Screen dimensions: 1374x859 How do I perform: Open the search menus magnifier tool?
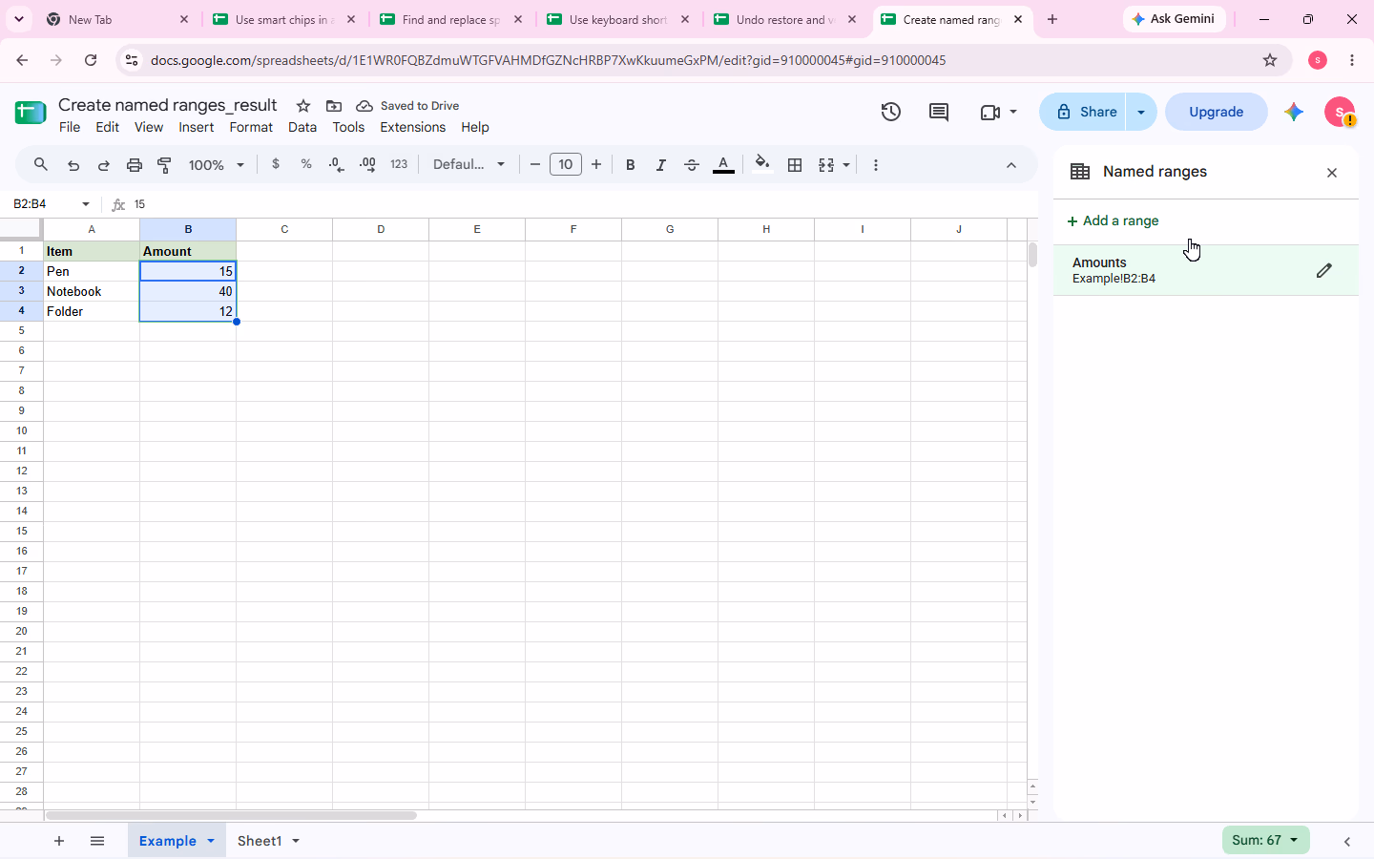point(40,164)
